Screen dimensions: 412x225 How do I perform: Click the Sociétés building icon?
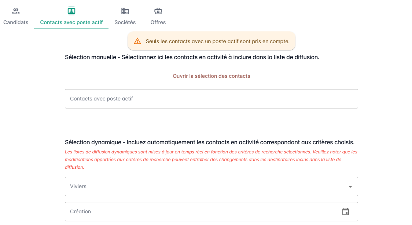[125, 11]
